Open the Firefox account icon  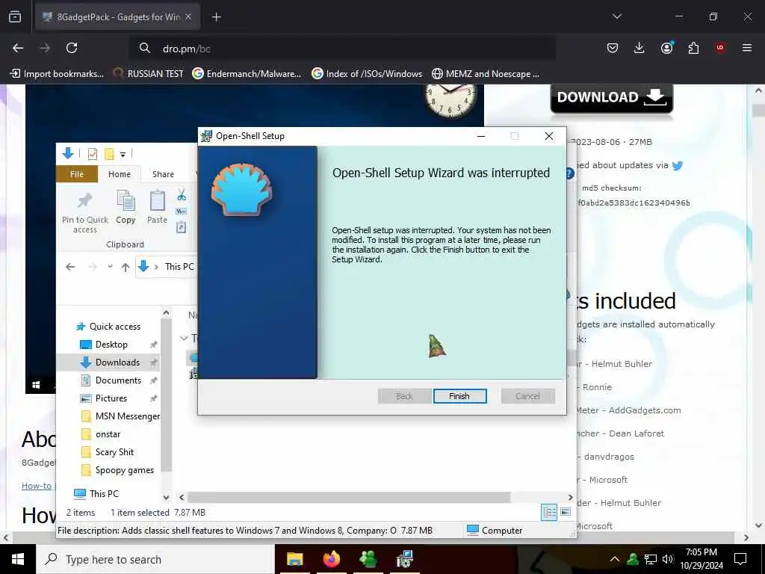point(666,48)
